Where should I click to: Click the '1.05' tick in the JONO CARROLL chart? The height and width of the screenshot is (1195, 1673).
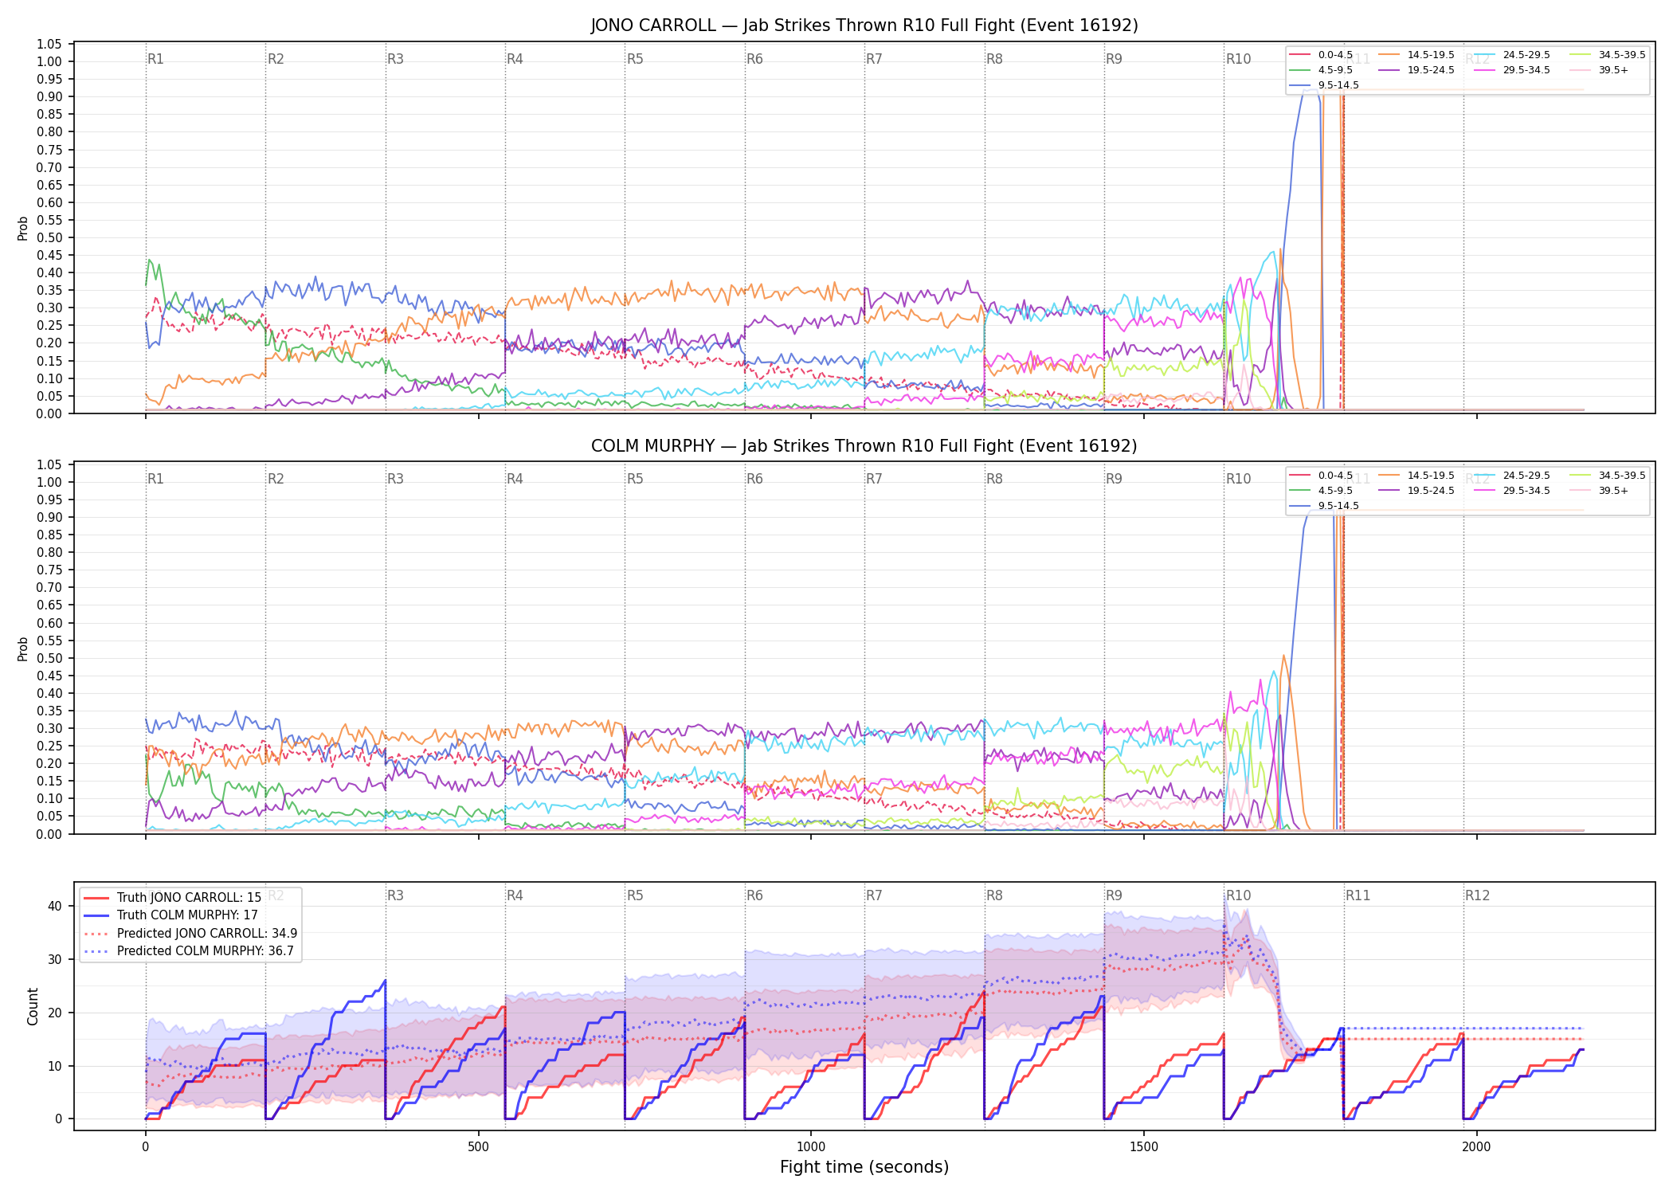(49, 44)
